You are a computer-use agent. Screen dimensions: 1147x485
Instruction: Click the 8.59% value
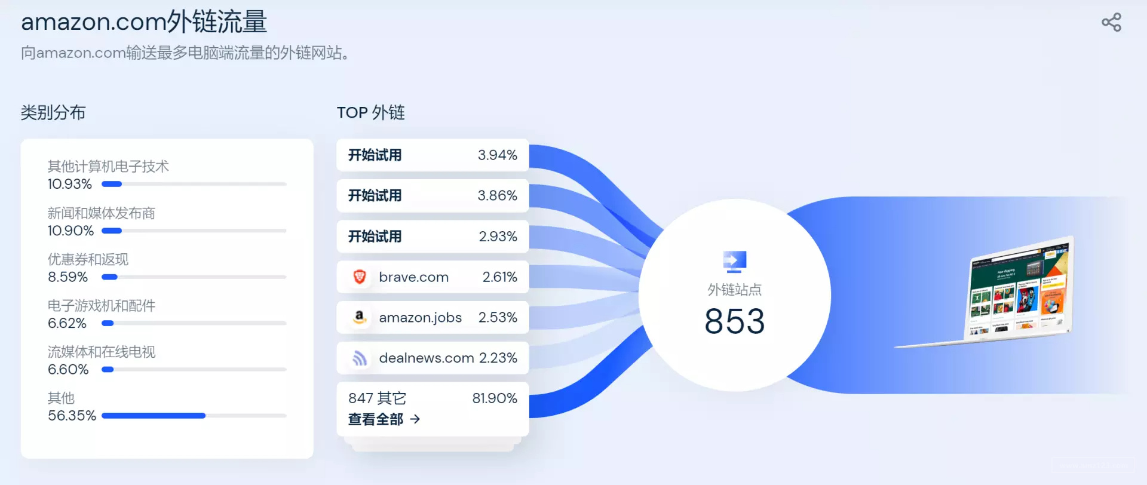pyautogui.click(x=68, y=277)
